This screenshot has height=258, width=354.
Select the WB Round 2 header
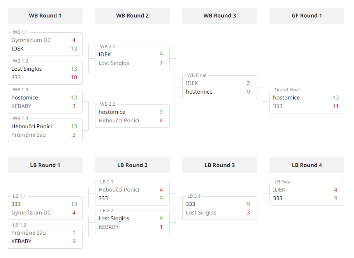(132, 16)
